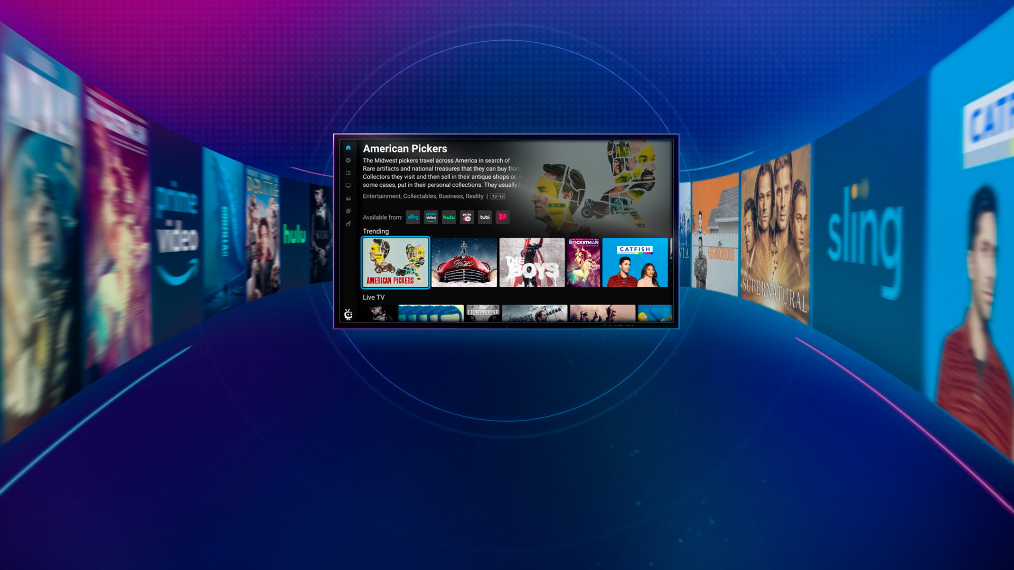
Task: Open the Catfish trending thumbnail
Action: (x=635, y=262)
